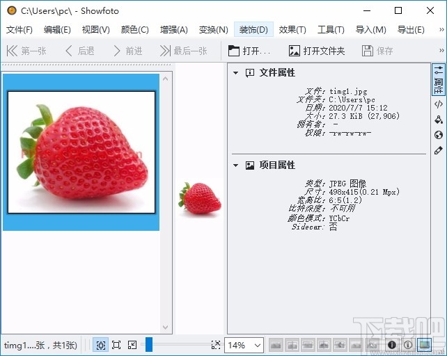Jump to 最后一张 last image
Image resolution: width=447 pixels, height=356 pixels.
click(183, 51)
